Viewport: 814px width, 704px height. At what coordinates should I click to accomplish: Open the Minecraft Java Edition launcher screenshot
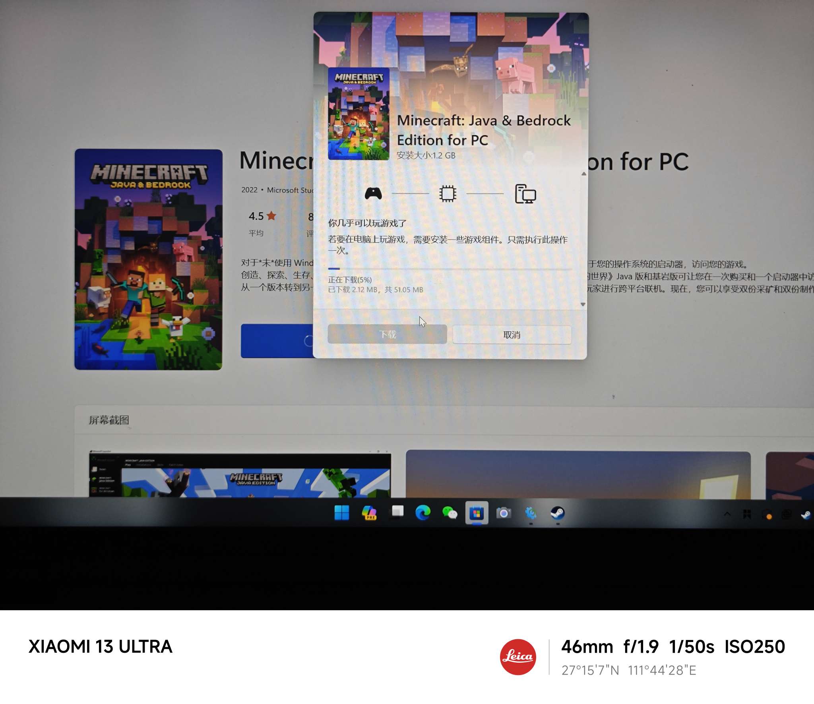(240, 474)
